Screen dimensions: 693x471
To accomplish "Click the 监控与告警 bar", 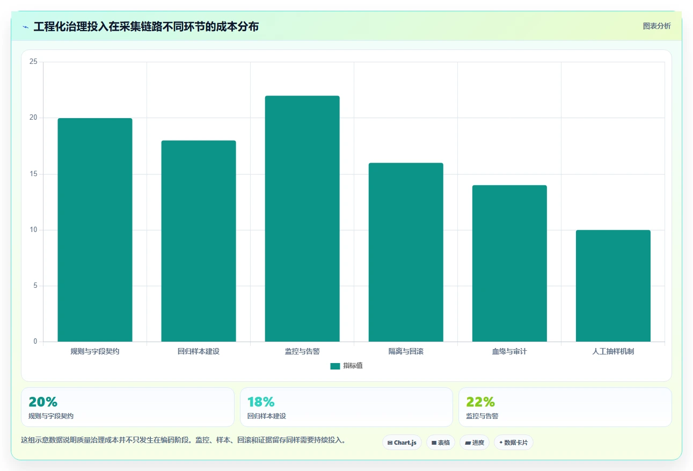I will click(x=302, y=219).
